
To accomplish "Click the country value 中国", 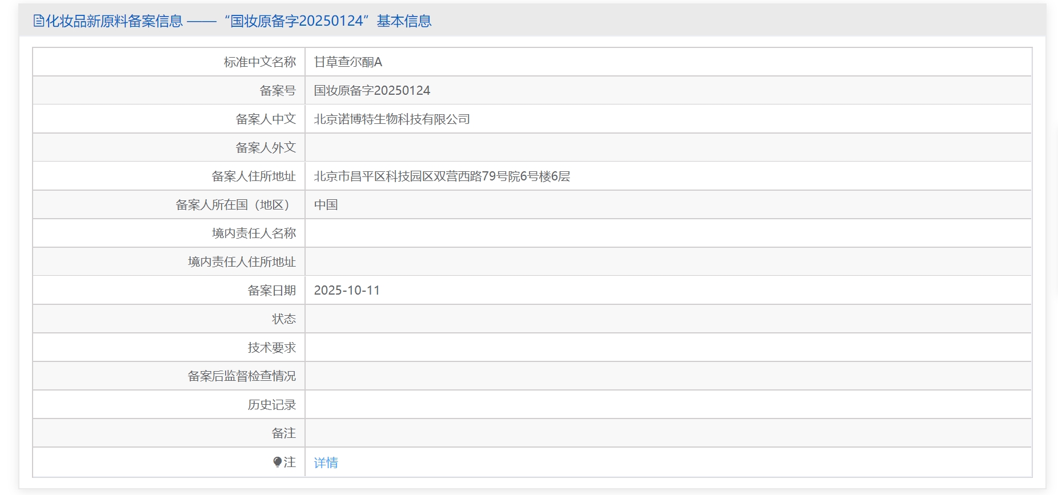I will tap(326, 204).
